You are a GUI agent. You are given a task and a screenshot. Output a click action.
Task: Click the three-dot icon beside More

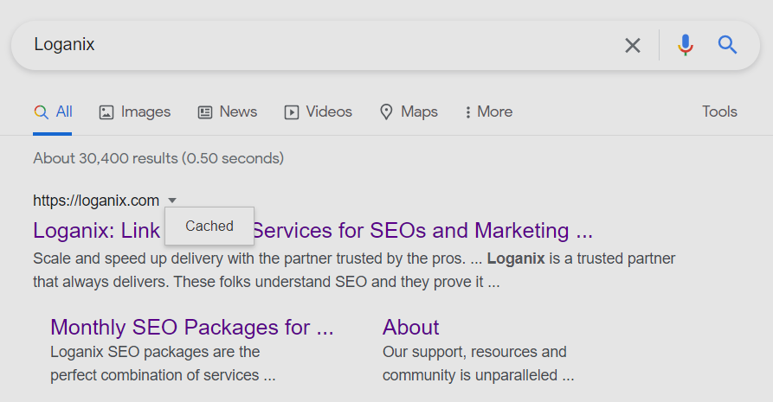pos(467,112)
